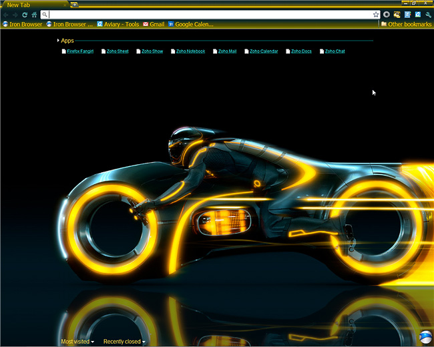Open the blue document extension icon
434x347 pixels.
(x=407, y=15)
